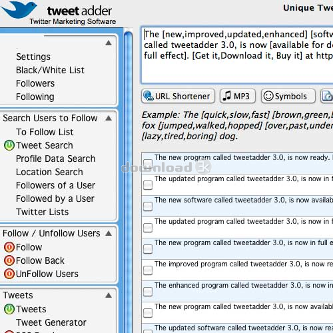Screen dimensions: 333x333
Task: Tick the checkbox for 'The improved program' tweet
Action: pyautogui.click(x=148, y=270)
